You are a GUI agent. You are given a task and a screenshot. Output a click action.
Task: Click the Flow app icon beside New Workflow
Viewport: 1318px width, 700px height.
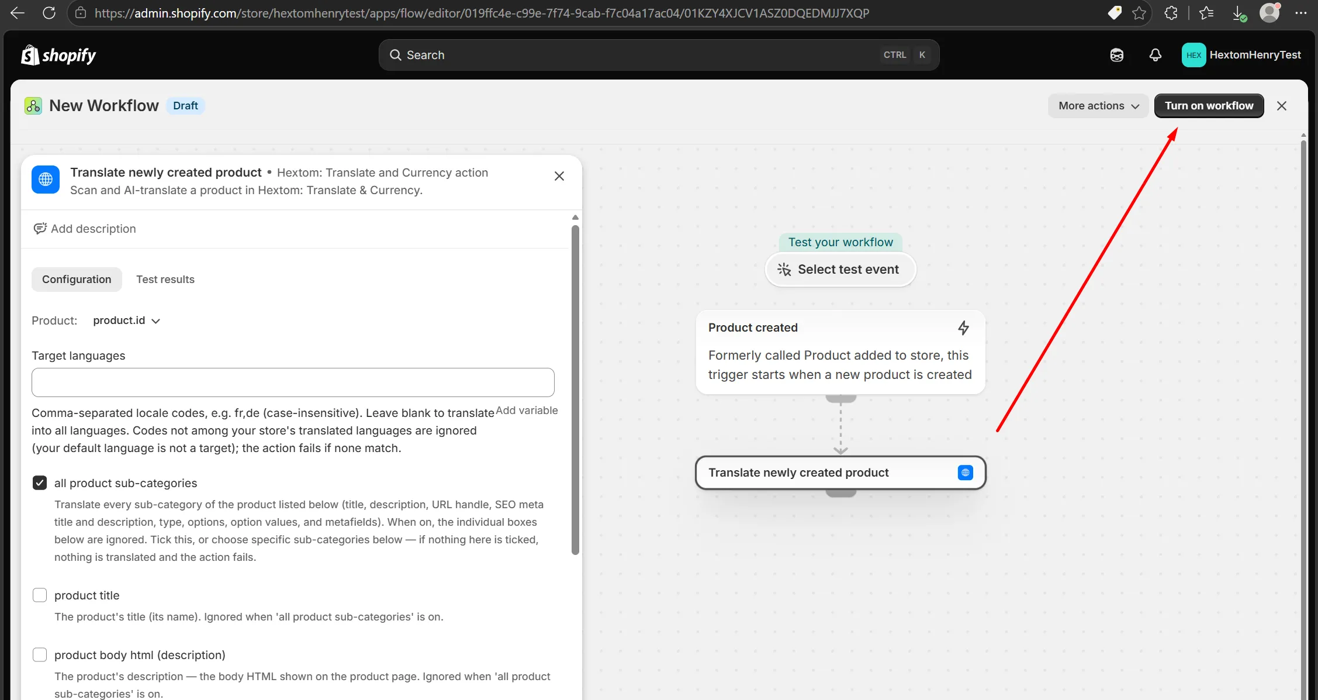tap(33, 106)
